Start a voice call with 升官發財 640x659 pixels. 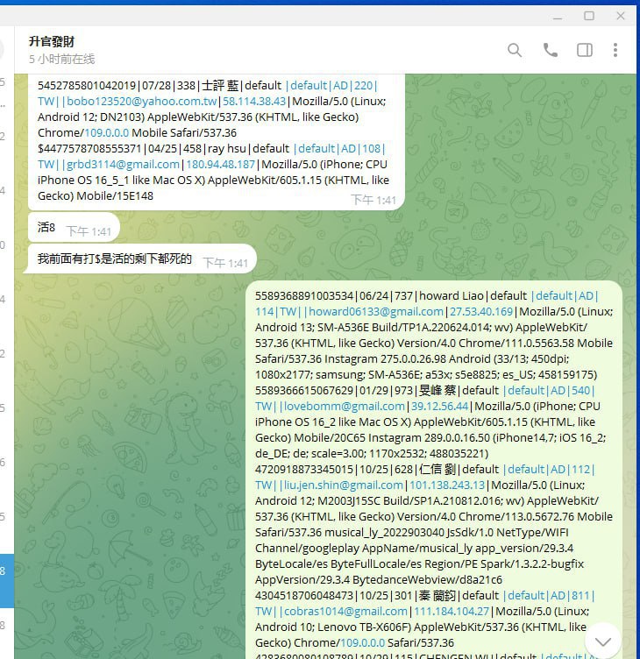(550, 50)
